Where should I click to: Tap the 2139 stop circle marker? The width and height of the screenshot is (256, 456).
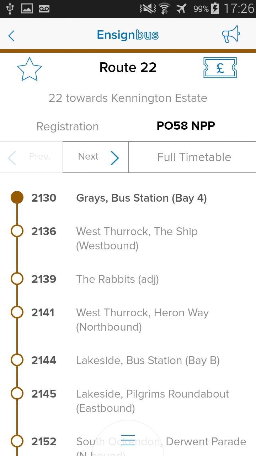pyautogui.click(x=17, y=279)
